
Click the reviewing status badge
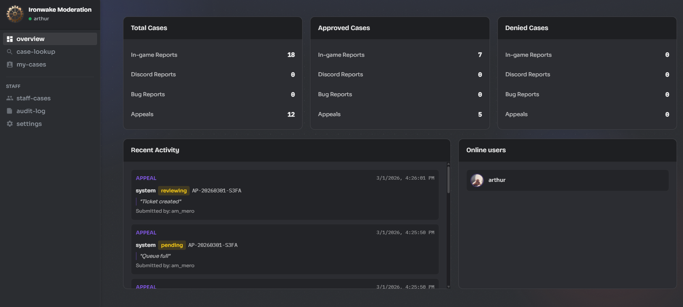coord(173,191)
